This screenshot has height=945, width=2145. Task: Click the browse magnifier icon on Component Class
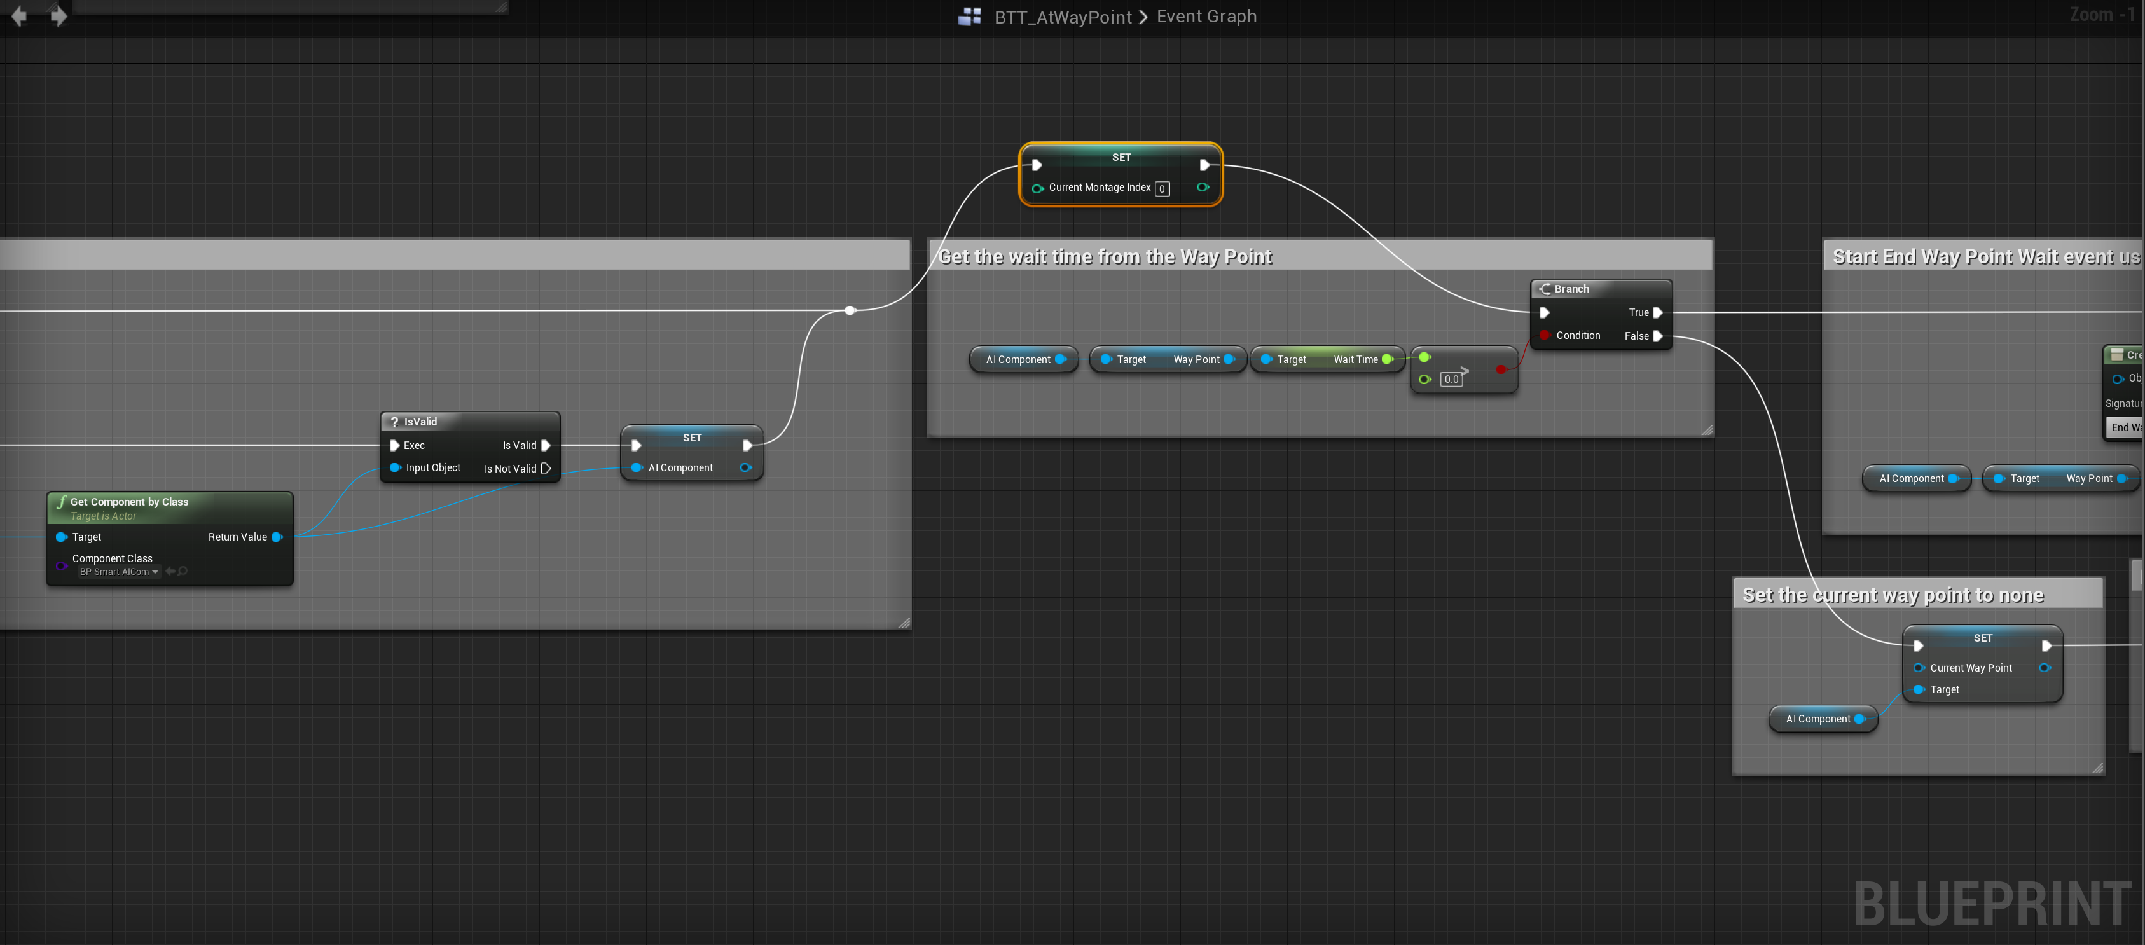pos(183,571)
